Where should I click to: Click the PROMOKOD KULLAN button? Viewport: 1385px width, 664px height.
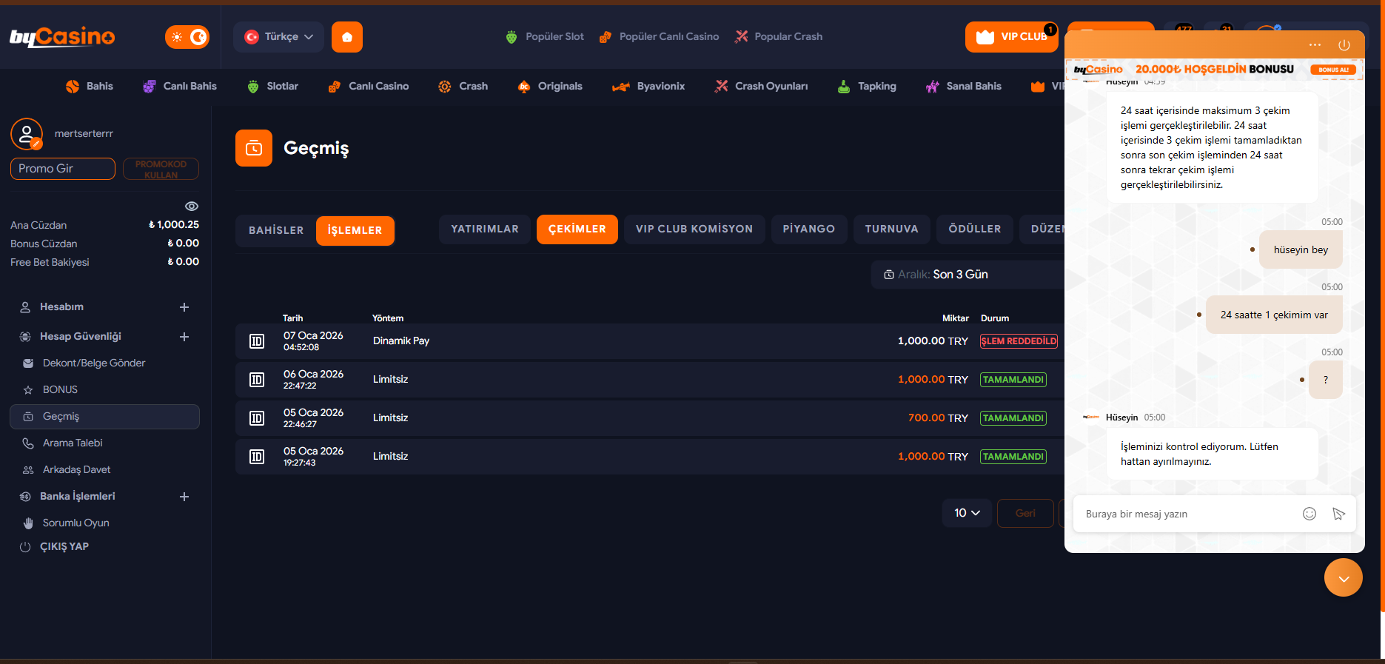pyautogui.click(x=161, y=169)
